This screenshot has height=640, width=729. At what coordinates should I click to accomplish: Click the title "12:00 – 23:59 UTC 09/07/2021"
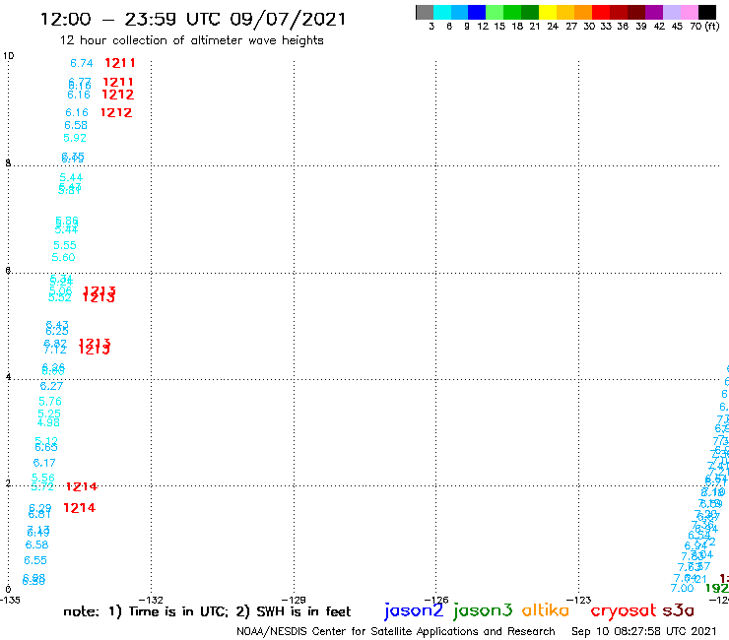(193, 19)
